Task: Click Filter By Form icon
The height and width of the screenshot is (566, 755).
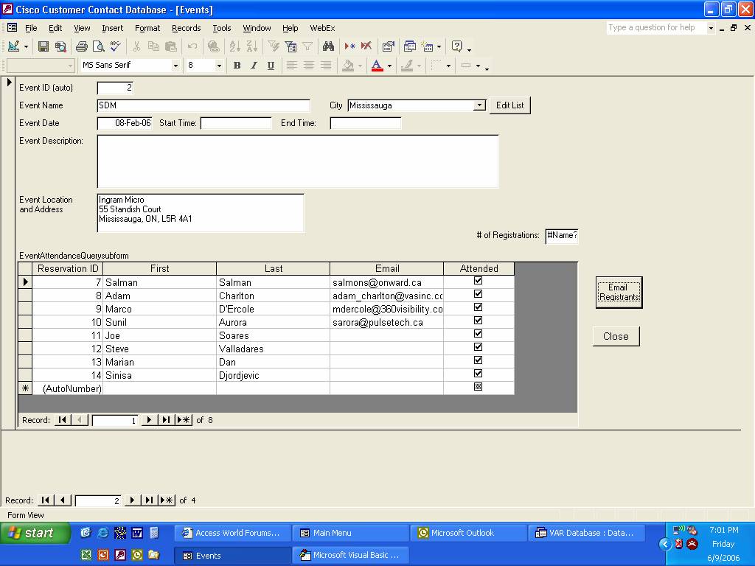Action: 290,46
